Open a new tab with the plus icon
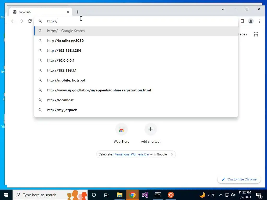The height and width of the screenshot is (200, 267). pyautogui.click(x=78, y=12)
